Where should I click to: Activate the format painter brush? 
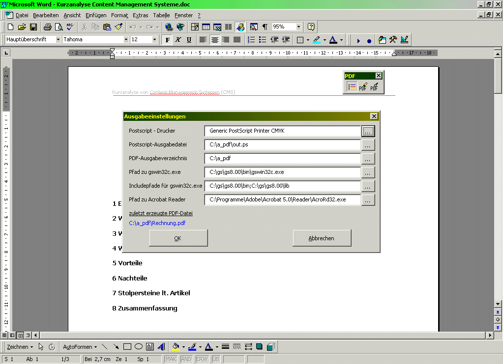pyautogui.click(x=118, y=27)
